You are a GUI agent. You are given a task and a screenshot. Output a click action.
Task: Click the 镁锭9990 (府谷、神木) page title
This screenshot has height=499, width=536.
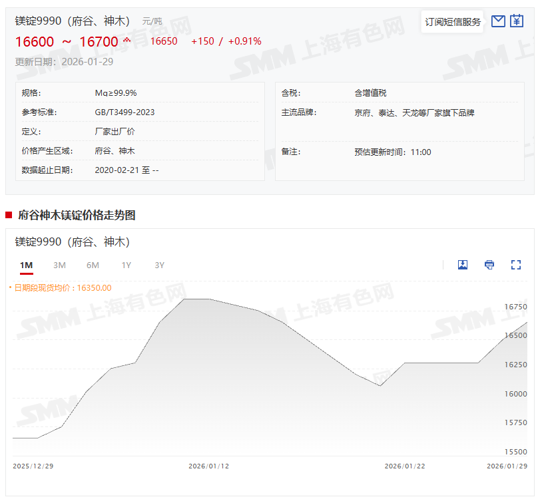pos(73,21)
